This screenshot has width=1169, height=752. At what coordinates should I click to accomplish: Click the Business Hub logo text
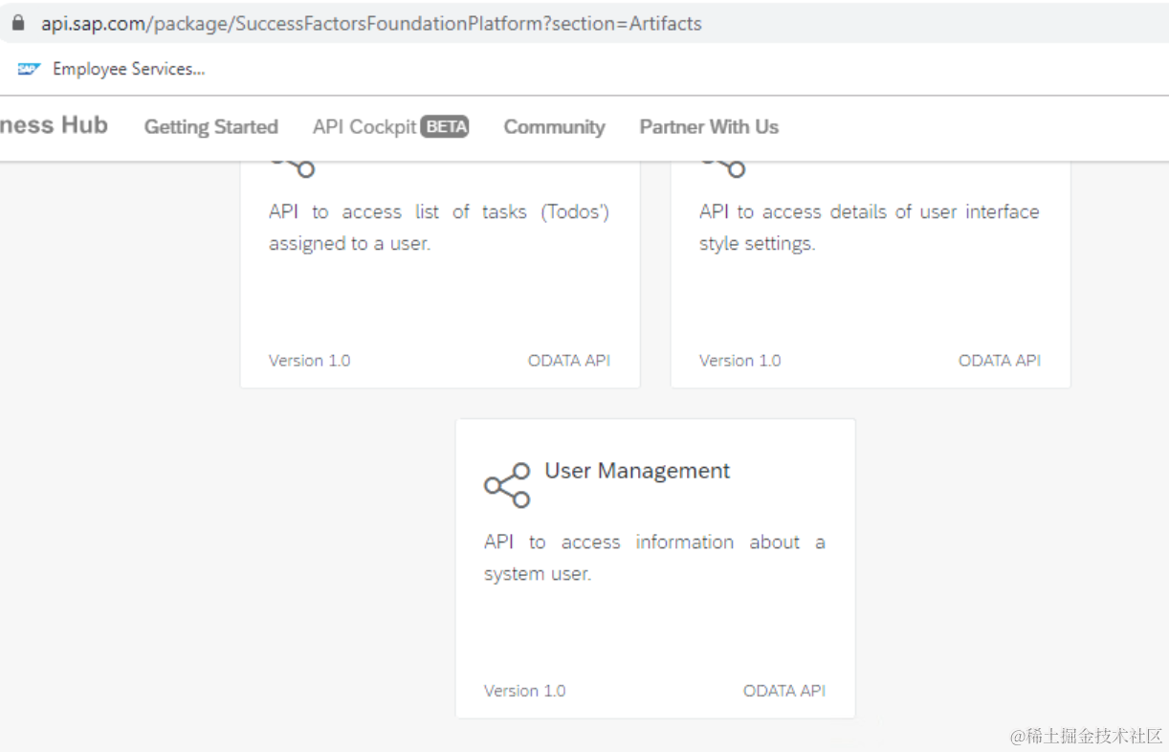(54, 125)
